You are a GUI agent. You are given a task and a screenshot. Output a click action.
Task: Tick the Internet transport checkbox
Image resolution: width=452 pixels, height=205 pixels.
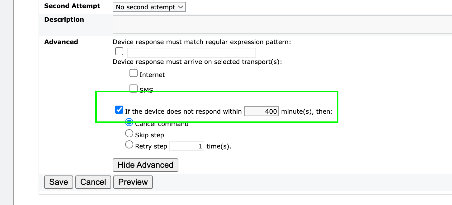pos(134,73)
